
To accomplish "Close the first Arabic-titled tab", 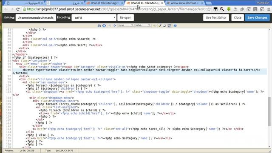I will [x=42, y=3].
